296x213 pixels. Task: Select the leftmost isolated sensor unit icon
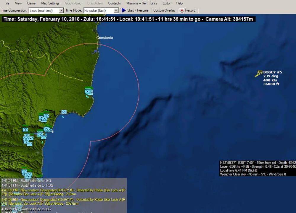pos(25,129)
